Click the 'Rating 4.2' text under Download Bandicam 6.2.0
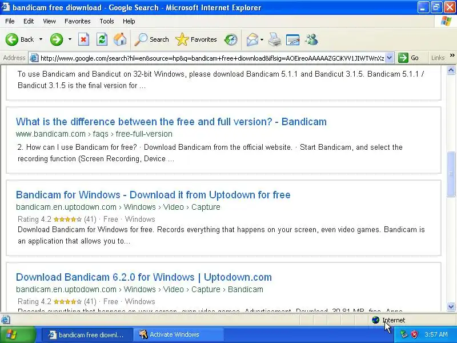The image size is (457, 343). [34, 301]
